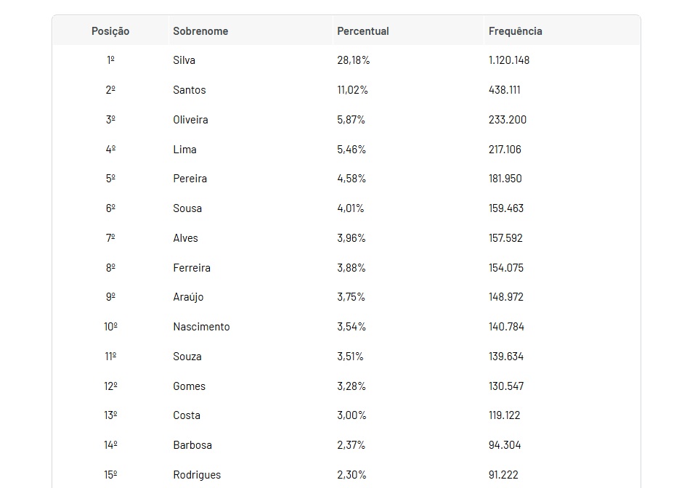Click the Sobrenome column header

(200, 31)
